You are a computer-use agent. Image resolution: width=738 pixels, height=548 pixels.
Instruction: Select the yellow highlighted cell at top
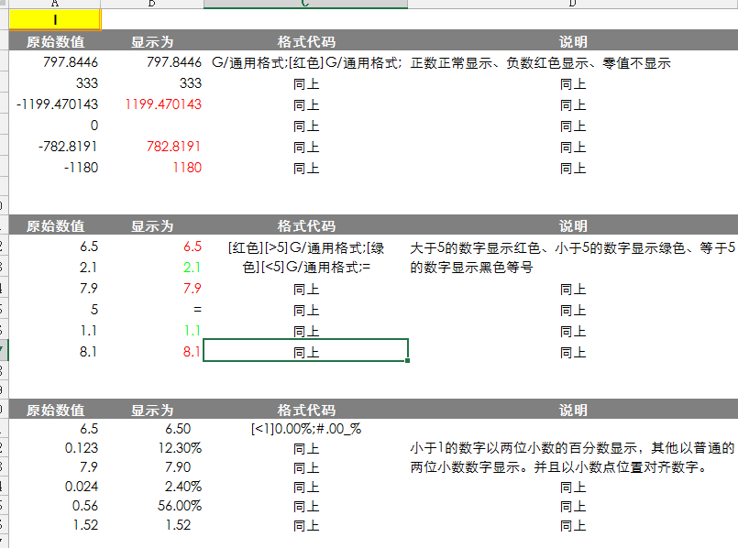pyautogui.click(x=55, y=20)
